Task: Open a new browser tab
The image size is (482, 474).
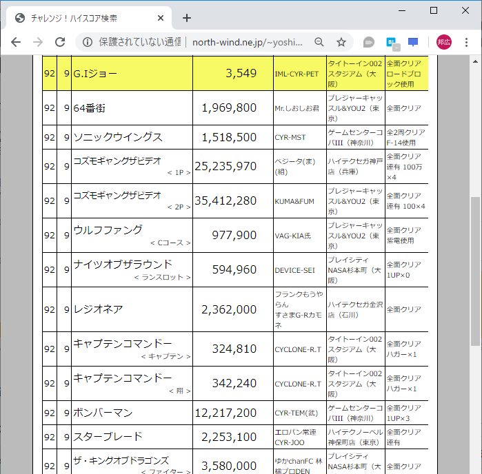Action: 187,18
